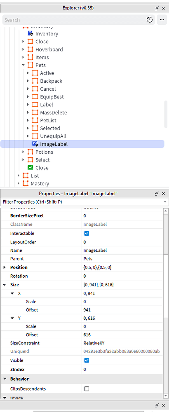Viewport: 169px width, 412px height.
Task: Click the green Close image button icon
Action: [x=31, y=168]
